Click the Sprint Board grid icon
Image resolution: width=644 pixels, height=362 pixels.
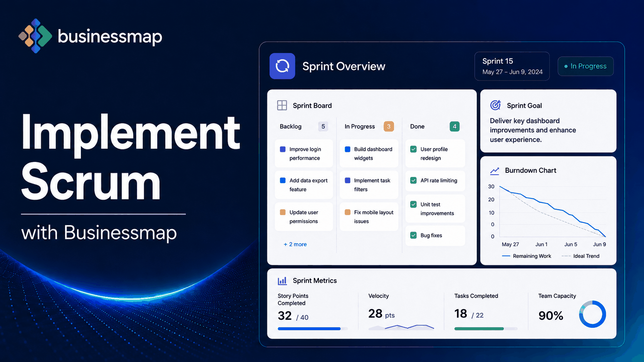click(282, 105)
